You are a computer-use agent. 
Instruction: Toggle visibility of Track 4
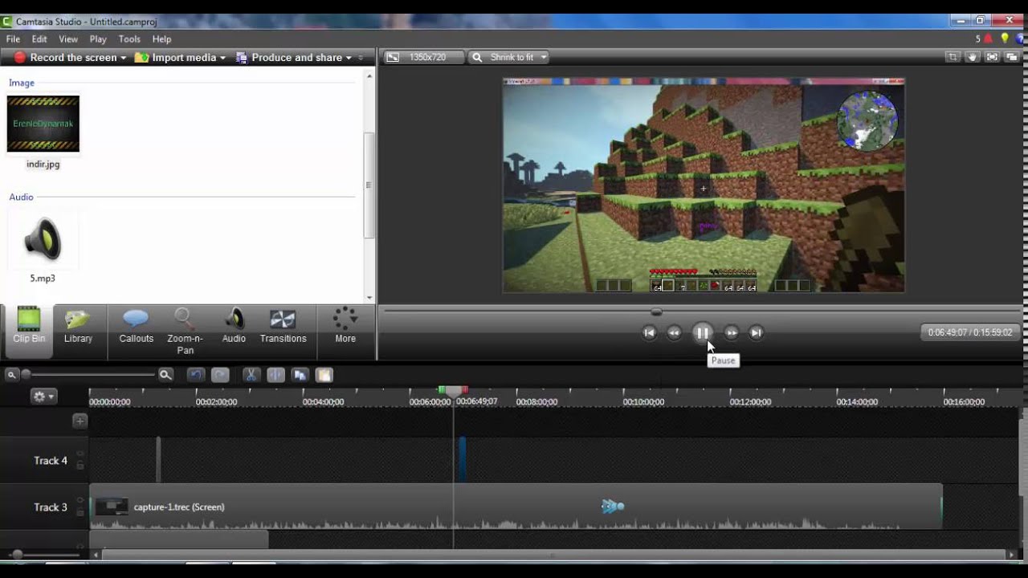(x=80, y=454)
